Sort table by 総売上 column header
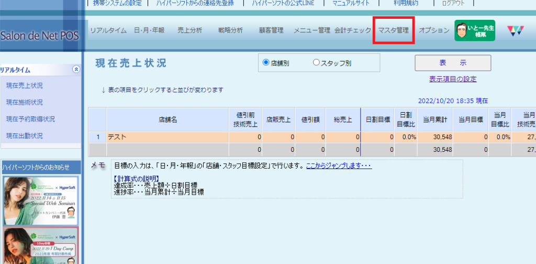 click(343, 119)
